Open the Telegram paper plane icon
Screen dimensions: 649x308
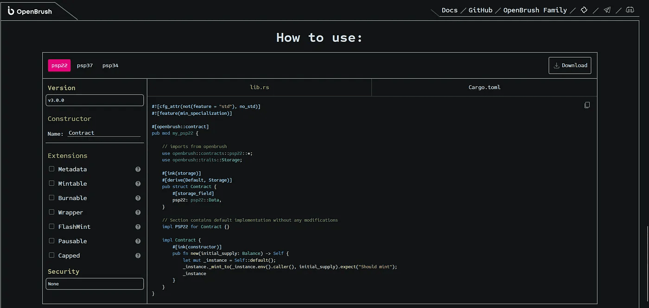(x=607, y=10)
